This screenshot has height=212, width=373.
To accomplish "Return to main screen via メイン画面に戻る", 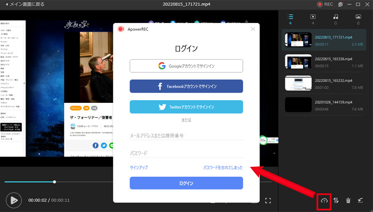I will coord(25,4).
